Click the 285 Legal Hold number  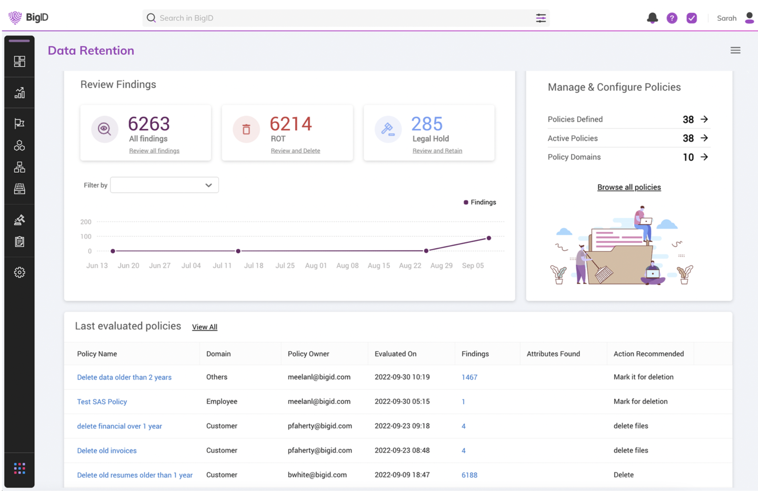[427, 123]
